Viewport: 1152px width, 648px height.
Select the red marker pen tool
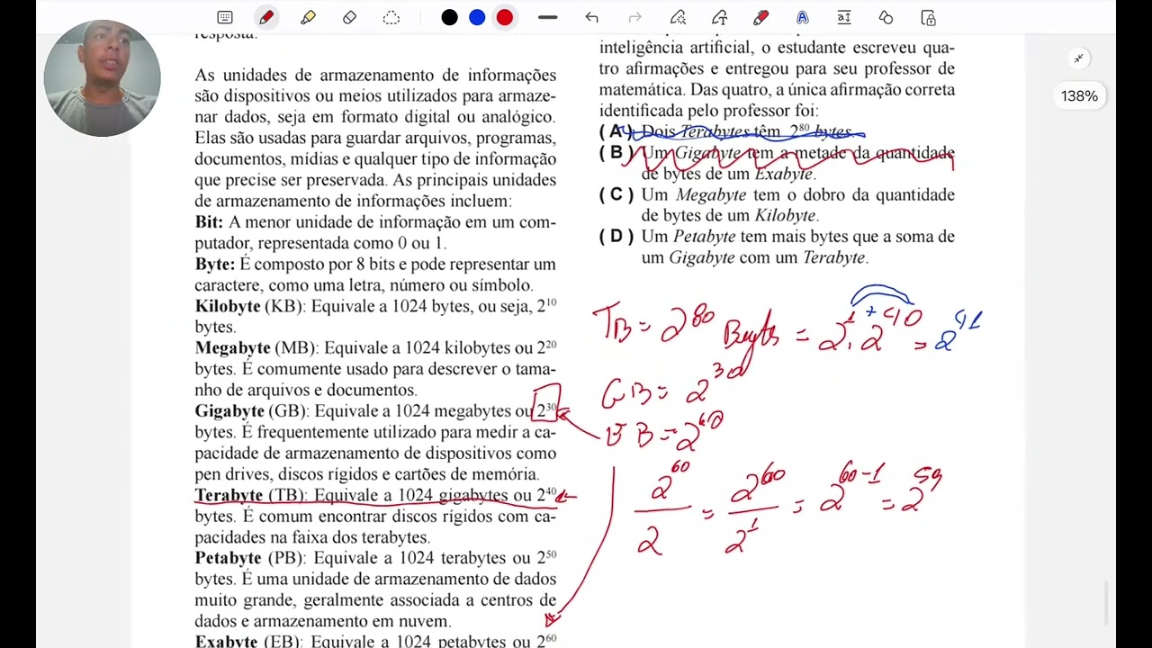click(760, 17)
